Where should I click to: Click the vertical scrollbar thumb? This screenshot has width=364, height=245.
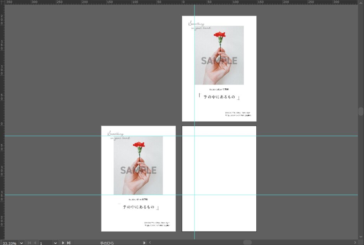pos(361,111)
